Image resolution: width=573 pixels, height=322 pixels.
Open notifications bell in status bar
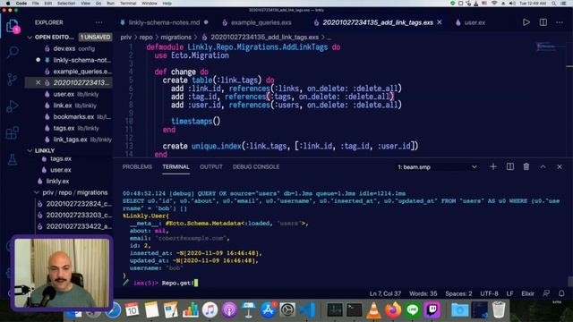(x=561, y=293)
